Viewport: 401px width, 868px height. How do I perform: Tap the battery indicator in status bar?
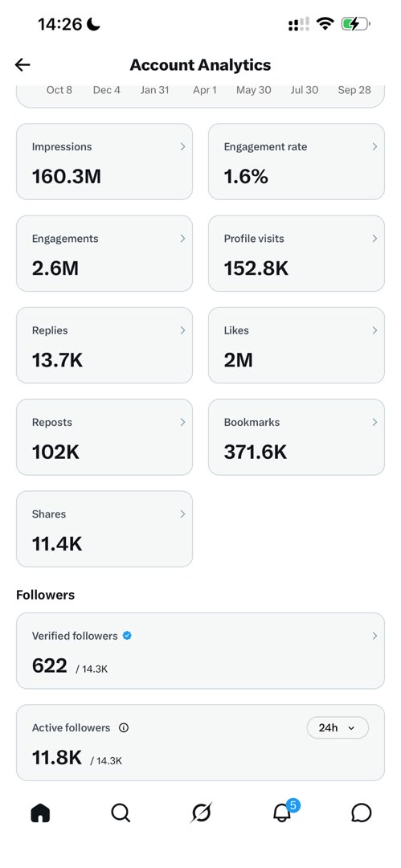point(355,24)
